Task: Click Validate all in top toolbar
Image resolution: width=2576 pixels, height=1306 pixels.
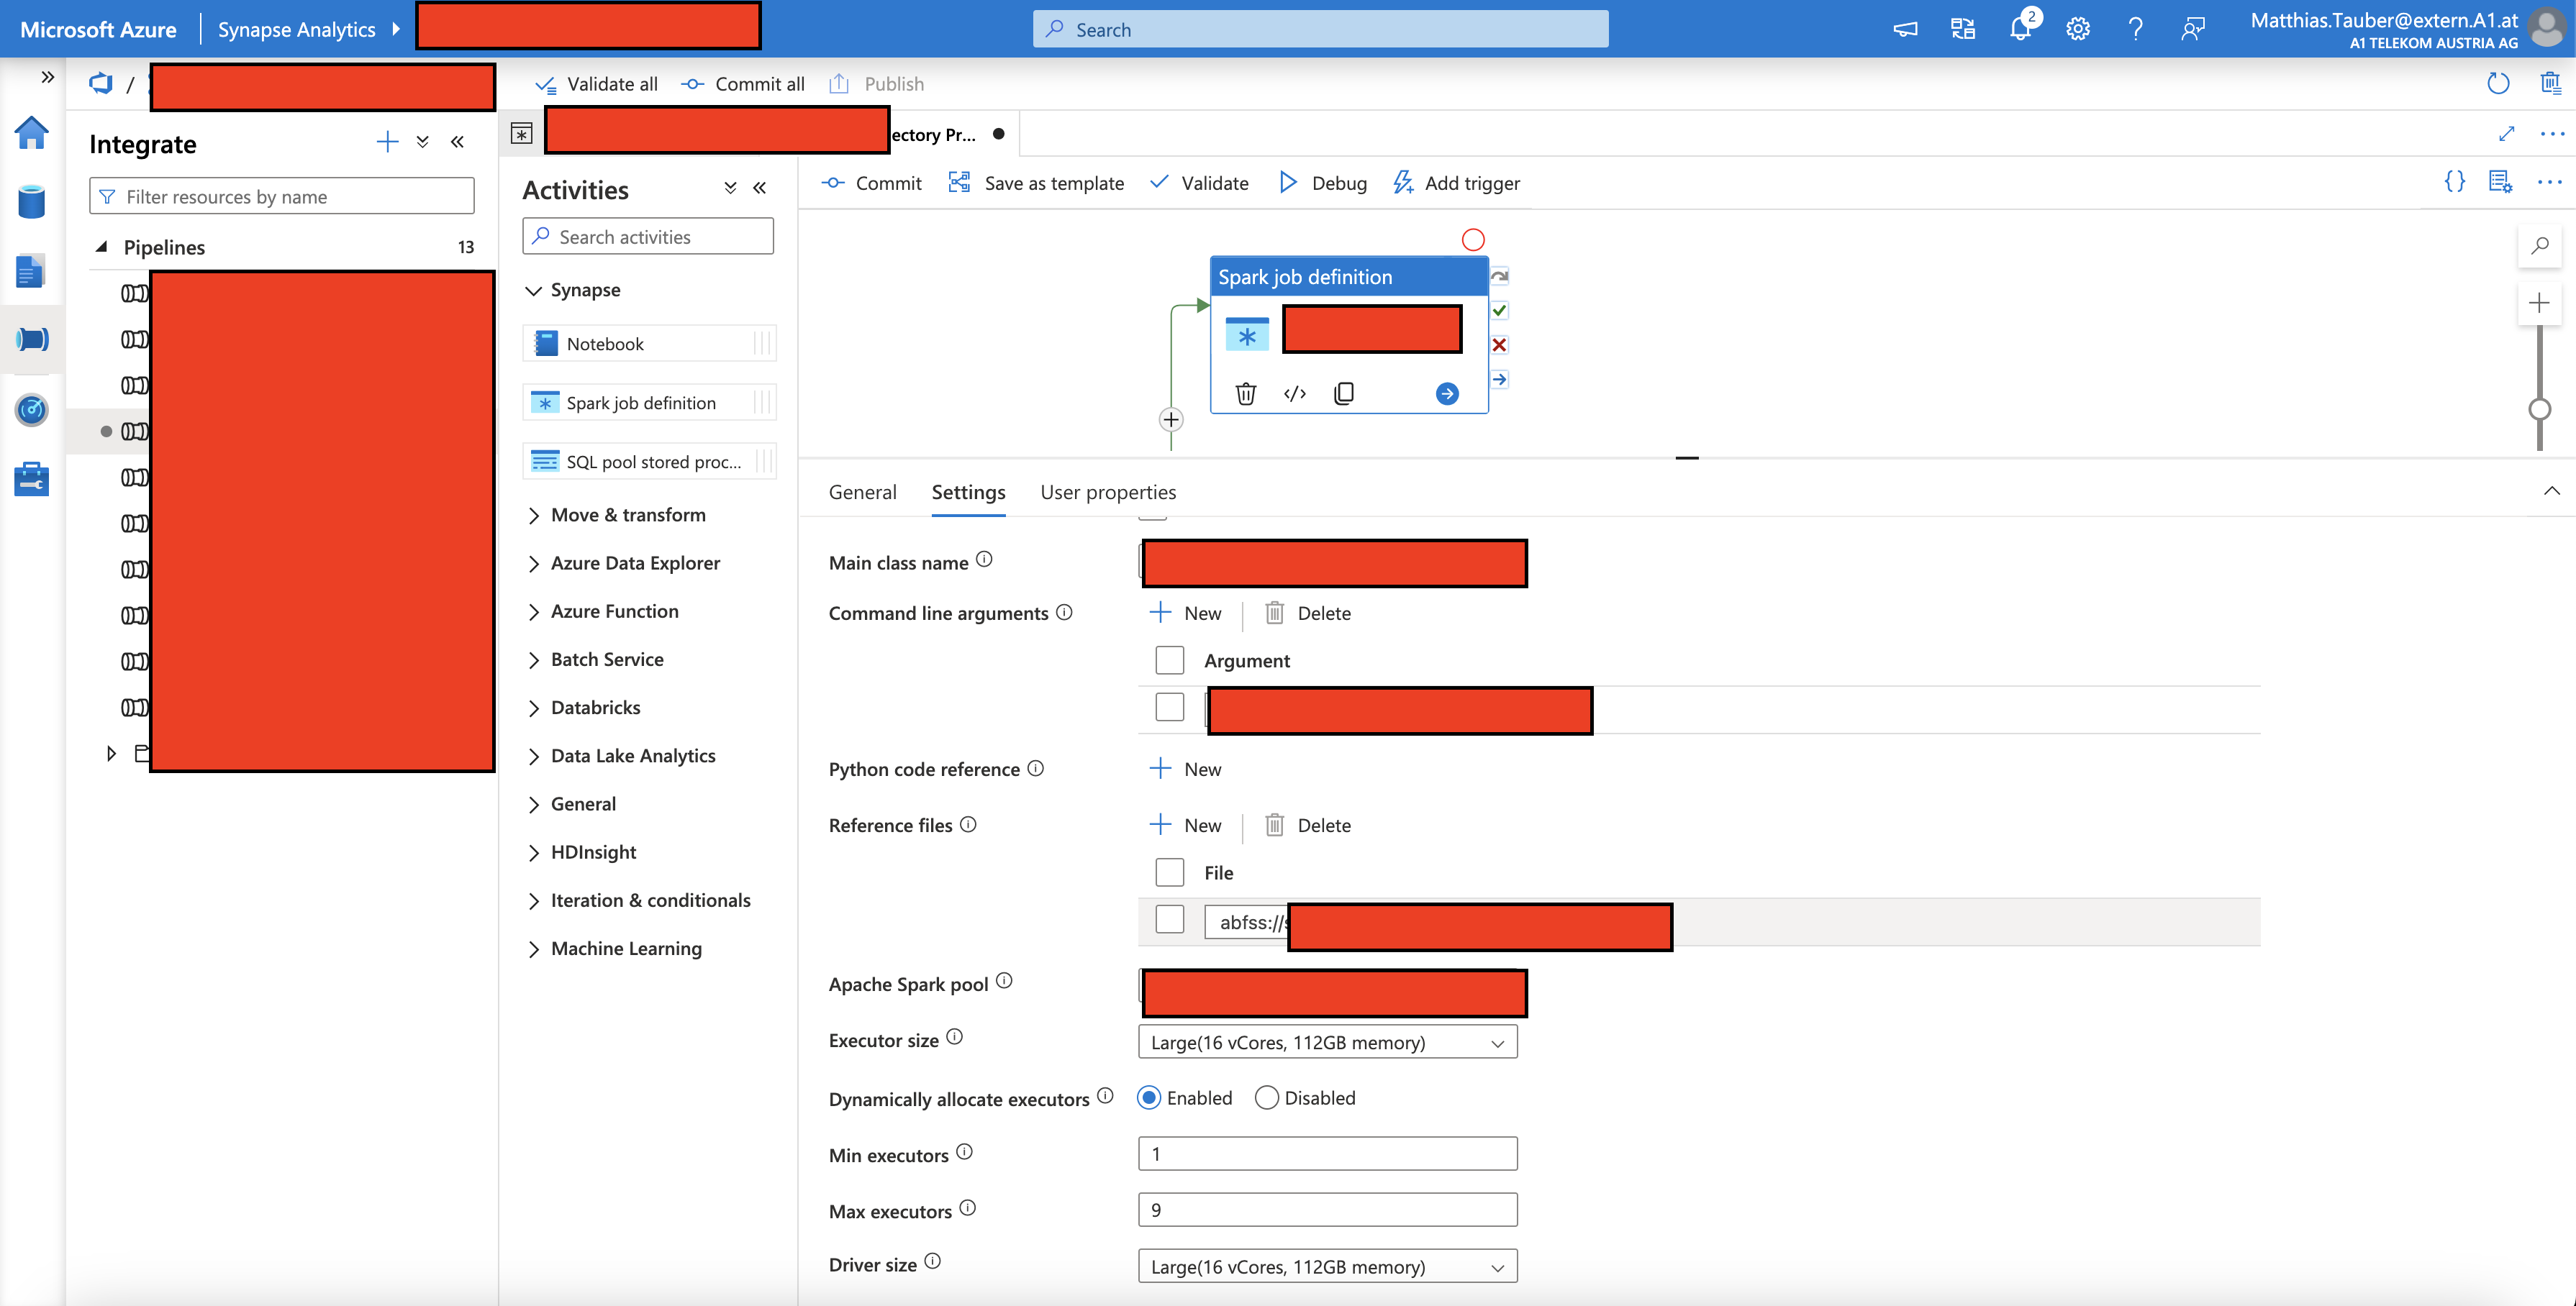Action: coord(596,84)
